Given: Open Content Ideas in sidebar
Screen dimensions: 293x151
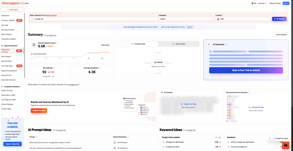Looking at the screenshot, I should 6,109.
